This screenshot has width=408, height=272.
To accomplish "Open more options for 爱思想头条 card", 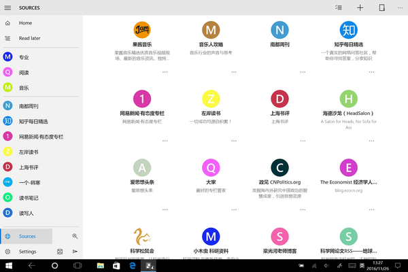I will pyautogui.click(x=165, y=209).
